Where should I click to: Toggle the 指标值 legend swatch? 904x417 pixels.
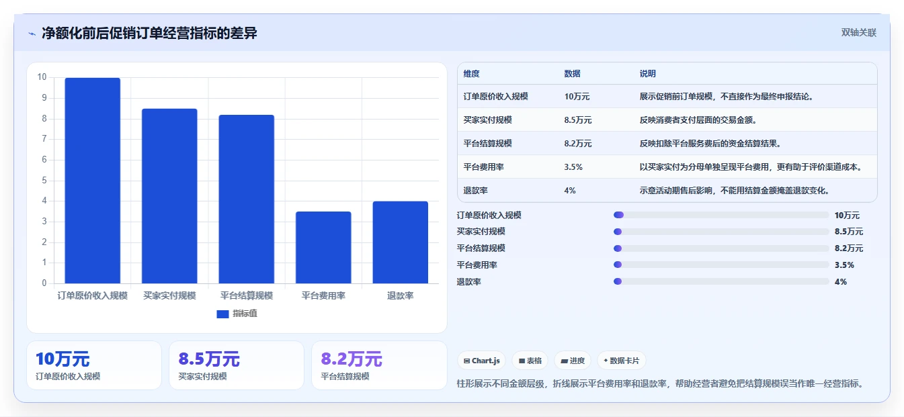(x=222, y=314)
